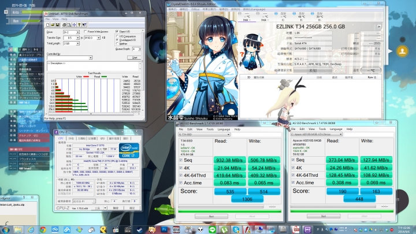This screenshot has height=234, width=416.
Task: Click ATTO window vertical scrollbar
Action: click(143, 69)
